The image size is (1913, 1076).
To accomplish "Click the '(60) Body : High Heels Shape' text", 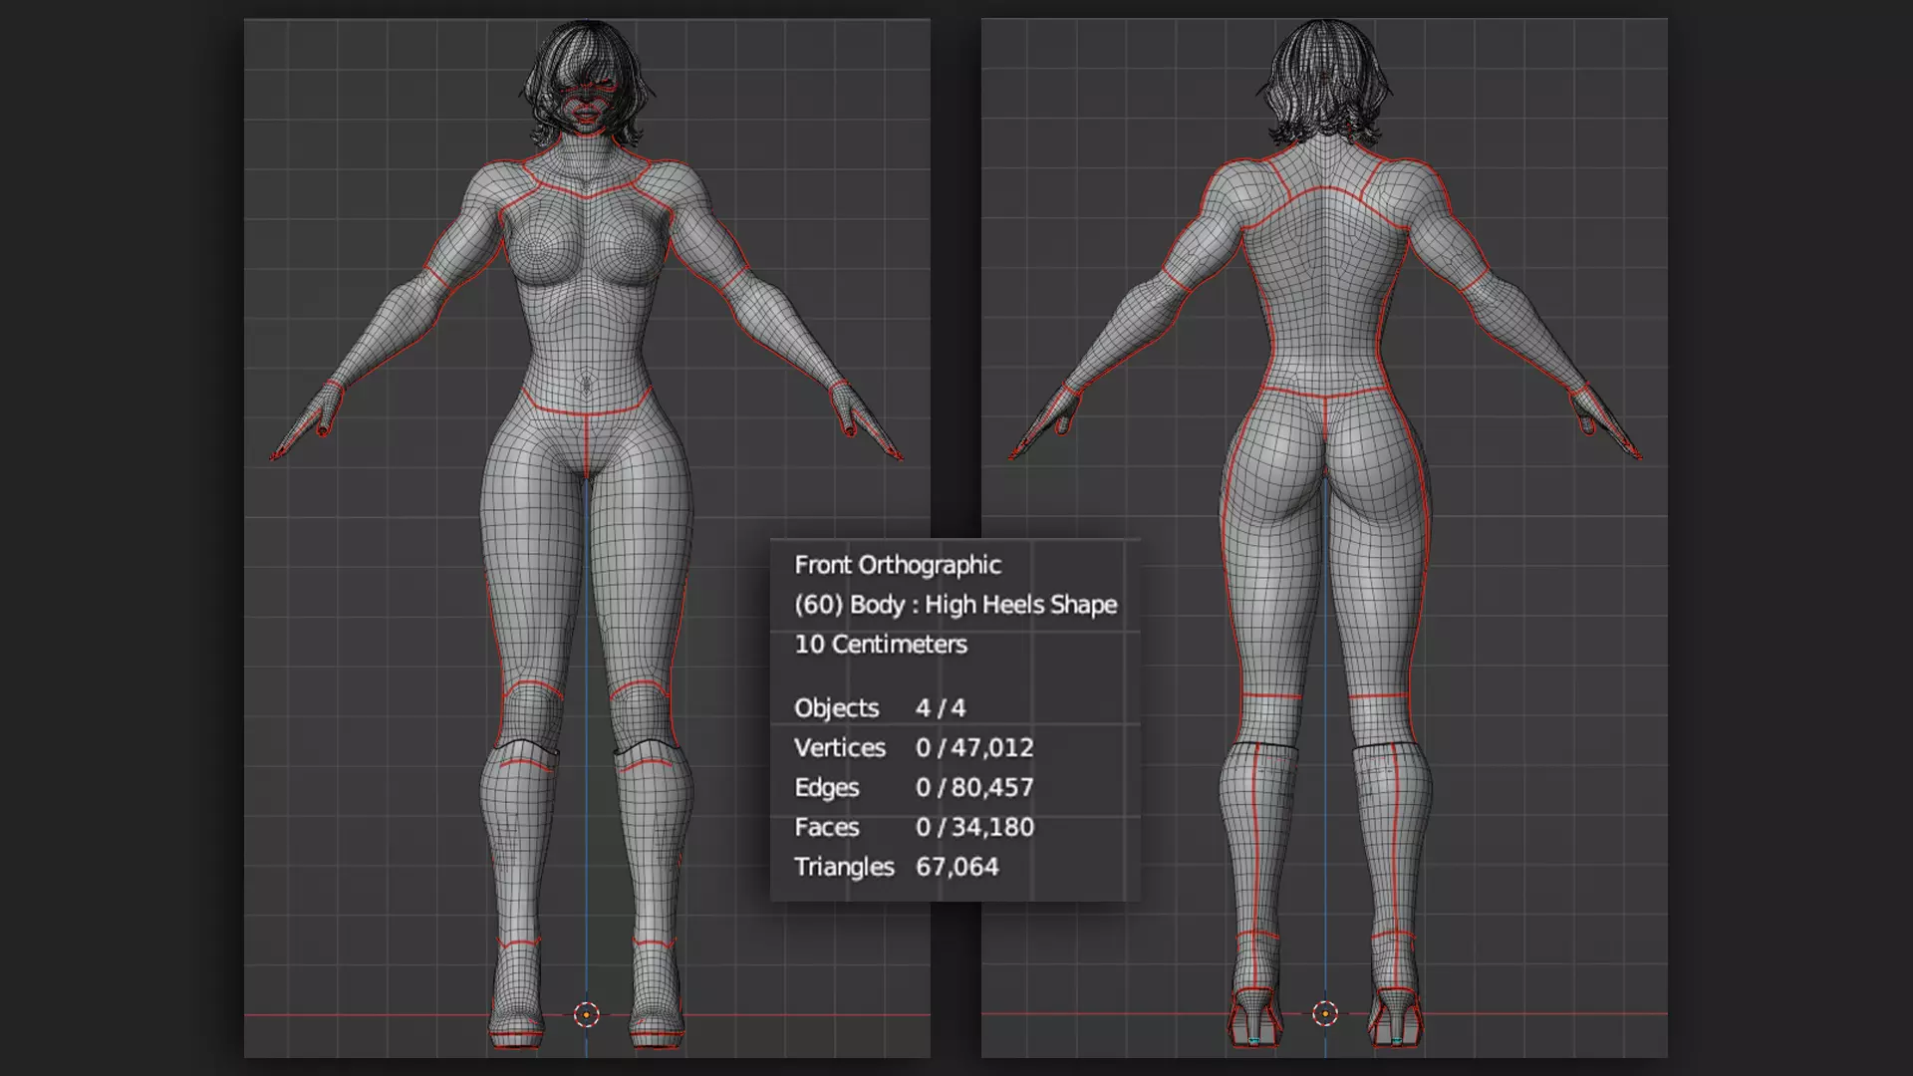I will [x=956, y=605].
